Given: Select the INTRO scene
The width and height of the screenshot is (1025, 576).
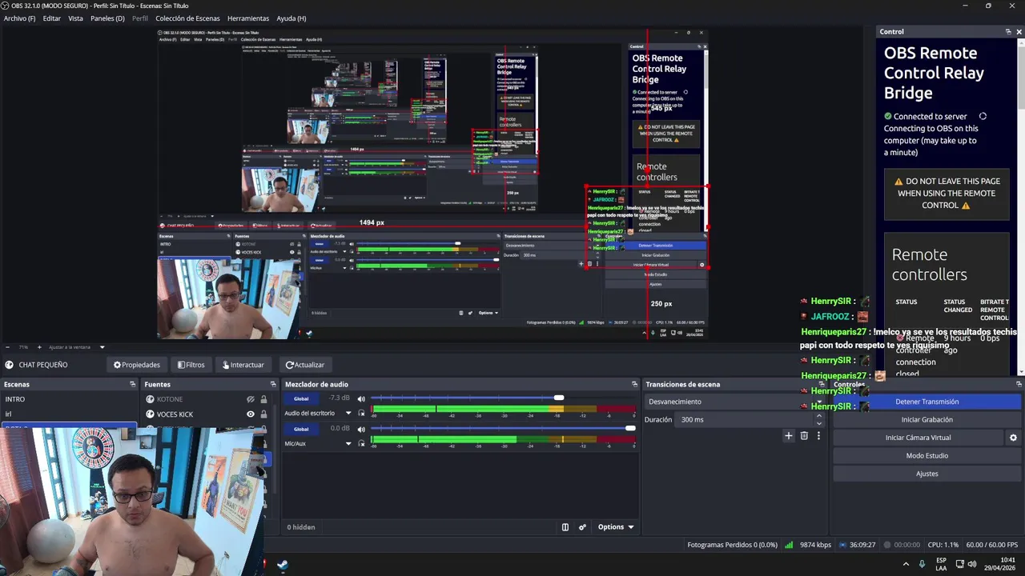Looking at the screenshot, I should point(70,399).
